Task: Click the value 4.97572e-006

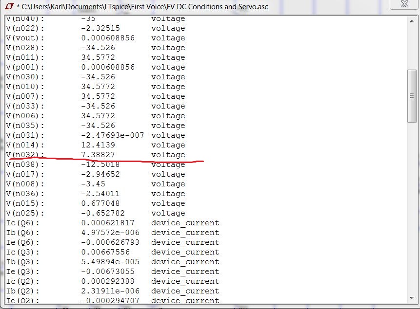Action: coord(110,233)
